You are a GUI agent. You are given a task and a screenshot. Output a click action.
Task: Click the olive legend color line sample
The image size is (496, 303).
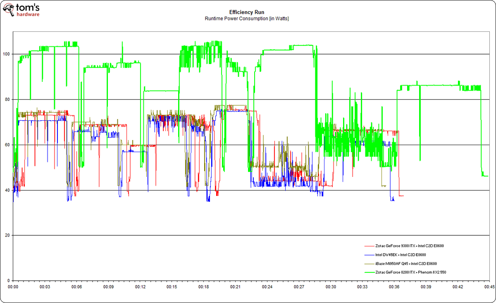click(x=370, y=263)
